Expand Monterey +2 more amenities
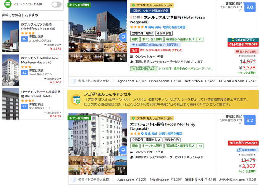 200,146
